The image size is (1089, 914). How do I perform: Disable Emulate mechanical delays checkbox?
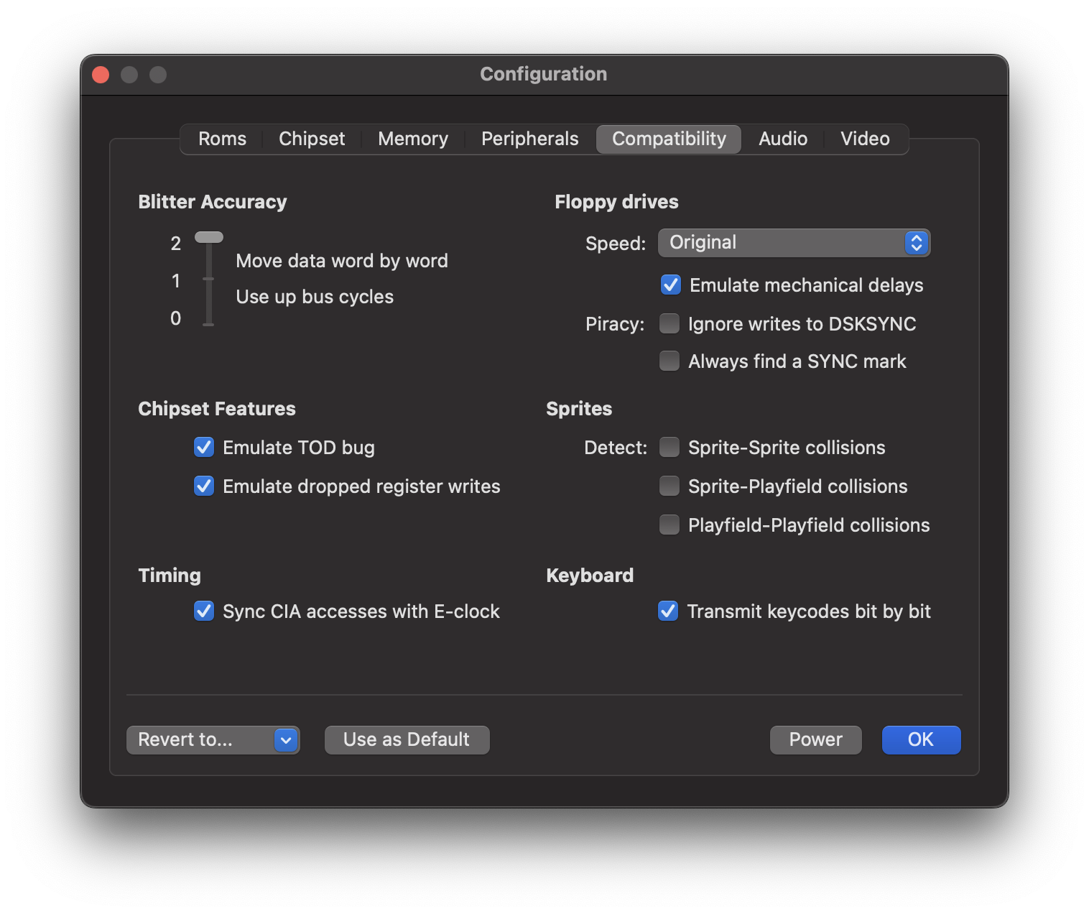671,285
